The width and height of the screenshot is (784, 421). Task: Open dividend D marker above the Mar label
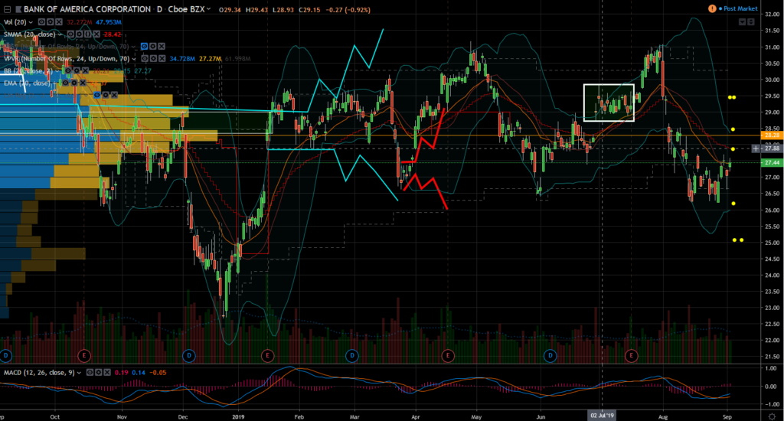352,356
